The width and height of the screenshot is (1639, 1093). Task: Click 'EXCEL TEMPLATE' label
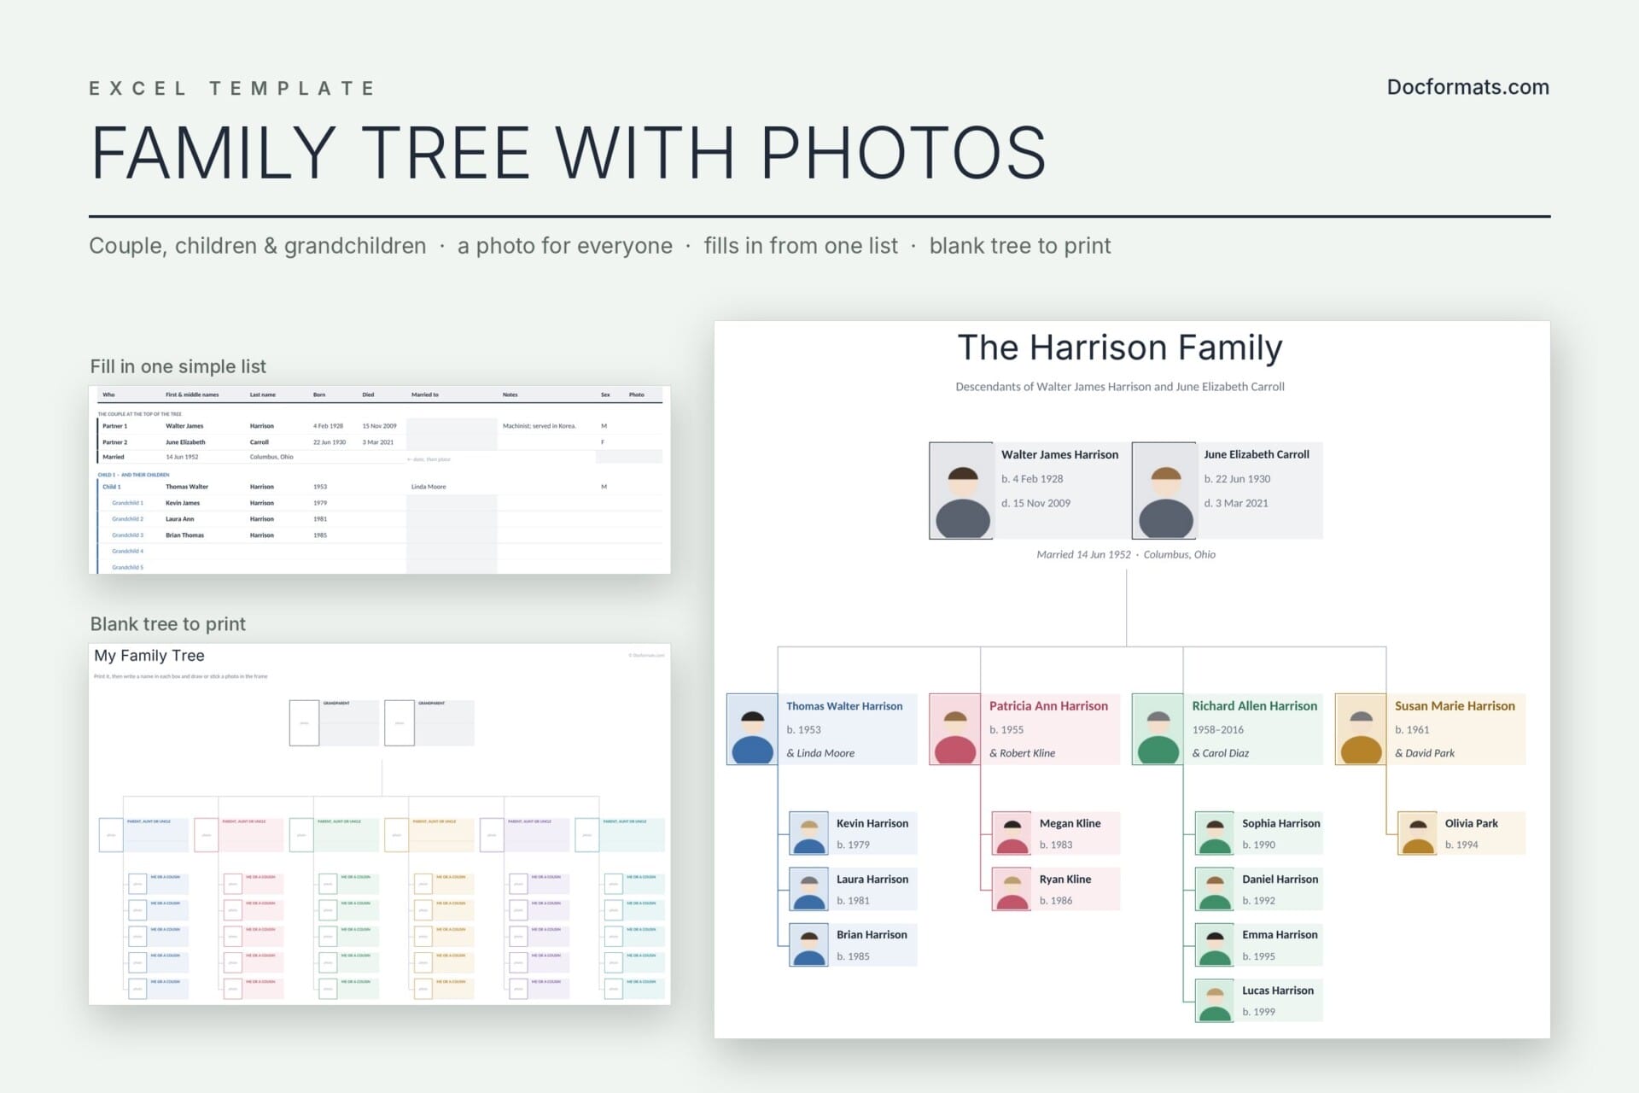coord(232,88)
